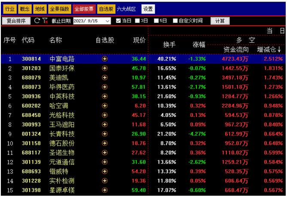This screenshot has width=287, height=200.
Task: Select stock code 001324
Action: click(x=31, y=134)
